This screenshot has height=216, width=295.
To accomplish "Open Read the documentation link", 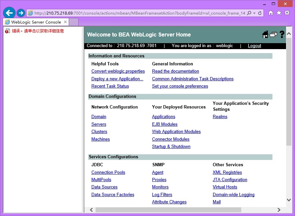I will (x=175, y=71).
